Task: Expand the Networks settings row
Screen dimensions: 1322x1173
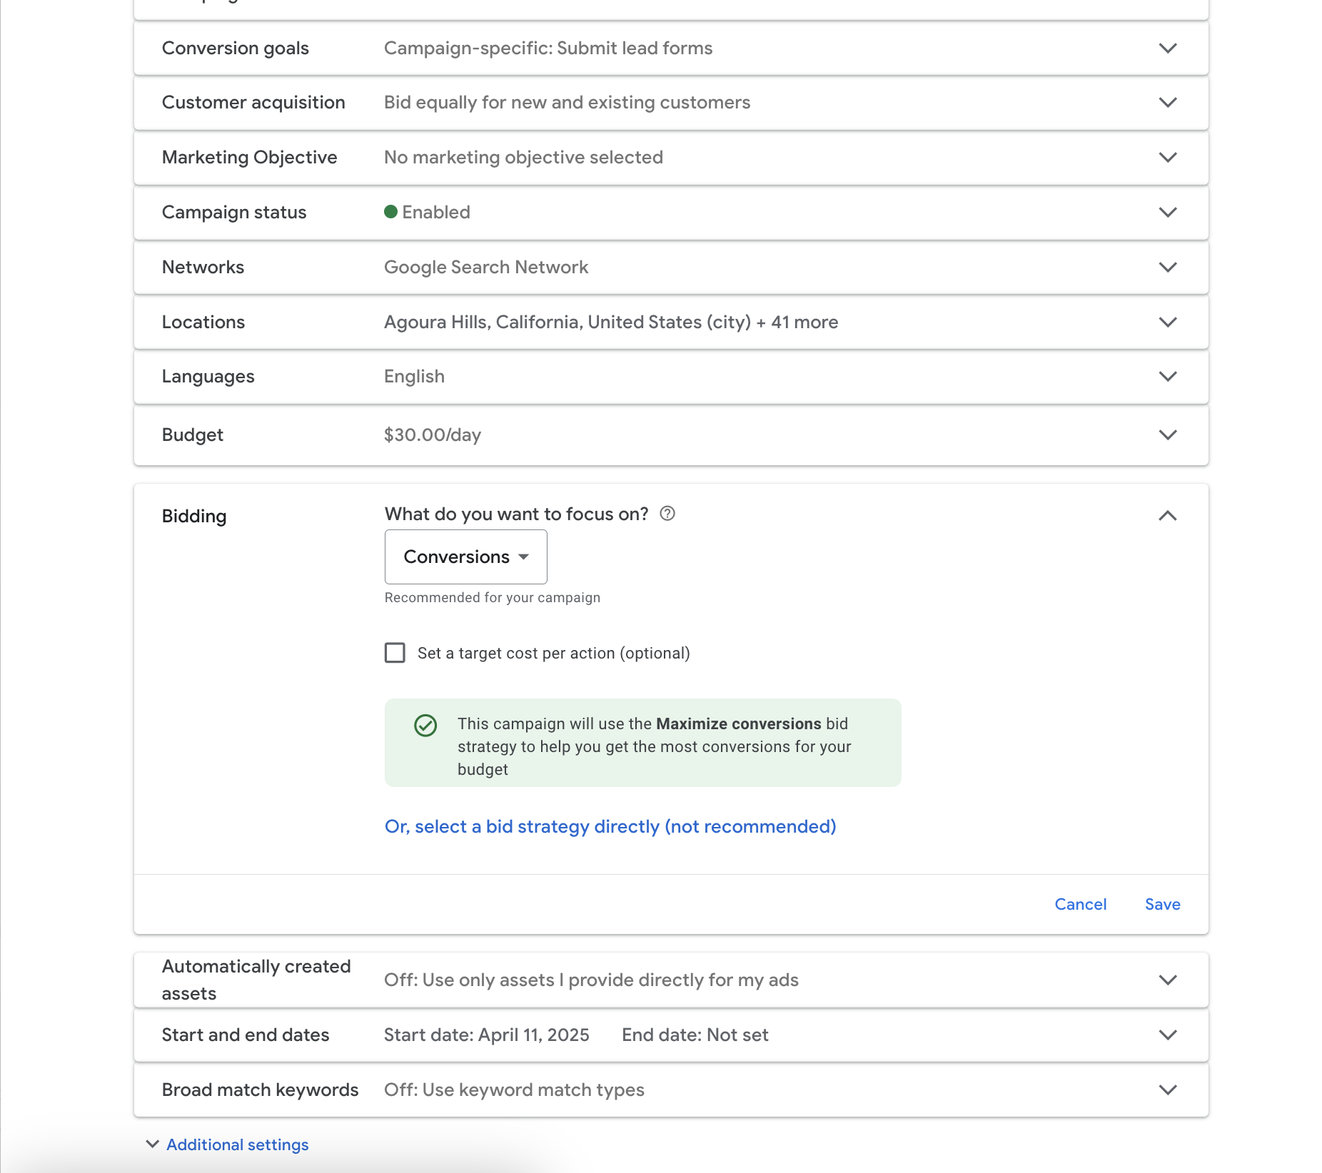Action: [1167, 267]
